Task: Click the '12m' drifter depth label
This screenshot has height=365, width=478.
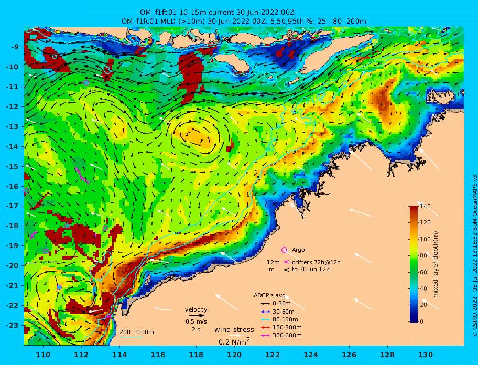Action: [273, 262]
